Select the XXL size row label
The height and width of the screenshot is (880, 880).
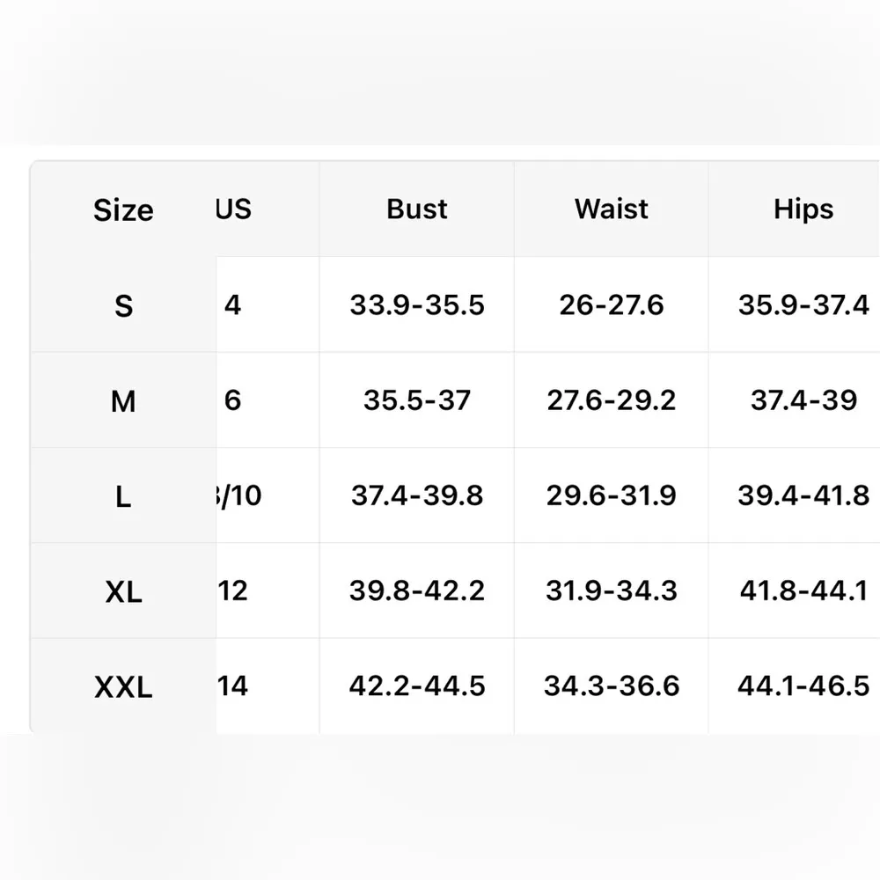pos(123,686)
